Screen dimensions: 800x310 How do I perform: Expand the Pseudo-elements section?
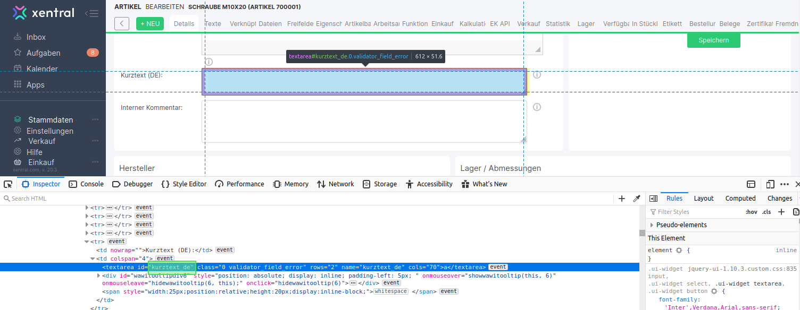tap(652, 225)
